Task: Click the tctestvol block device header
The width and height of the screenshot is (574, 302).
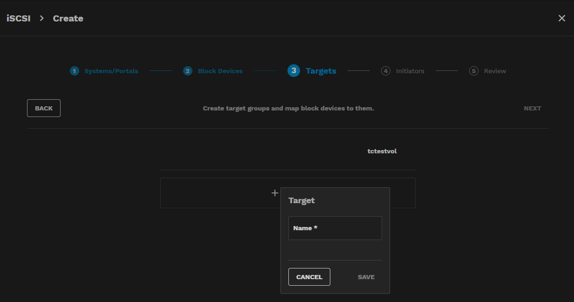Action: point(382,151)
